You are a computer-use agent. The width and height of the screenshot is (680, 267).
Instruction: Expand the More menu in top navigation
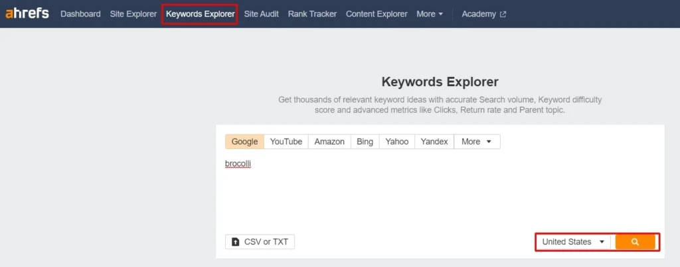[430, 14]
